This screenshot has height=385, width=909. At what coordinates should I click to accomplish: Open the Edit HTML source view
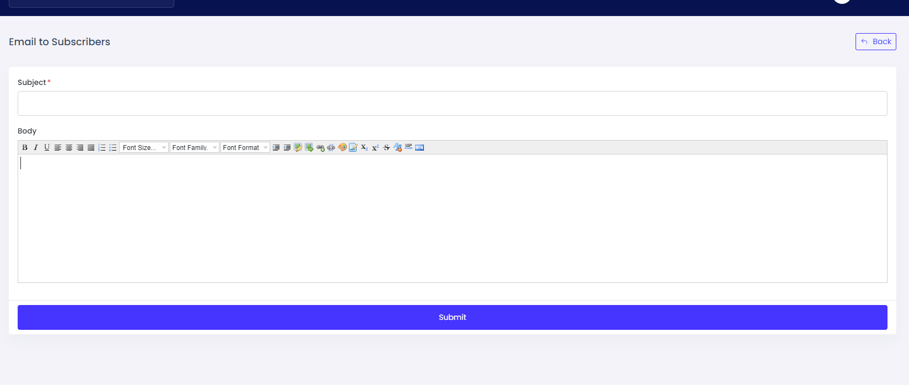click(419, 147)
